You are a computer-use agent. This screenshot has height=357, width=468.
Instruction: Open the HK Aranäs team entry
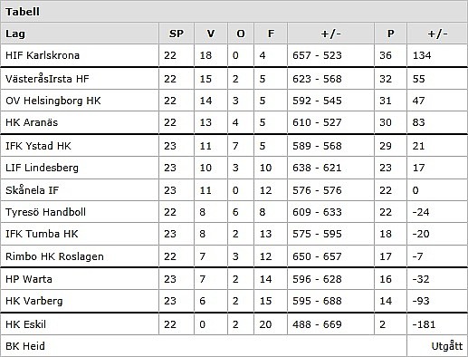[x=32, y=122]
